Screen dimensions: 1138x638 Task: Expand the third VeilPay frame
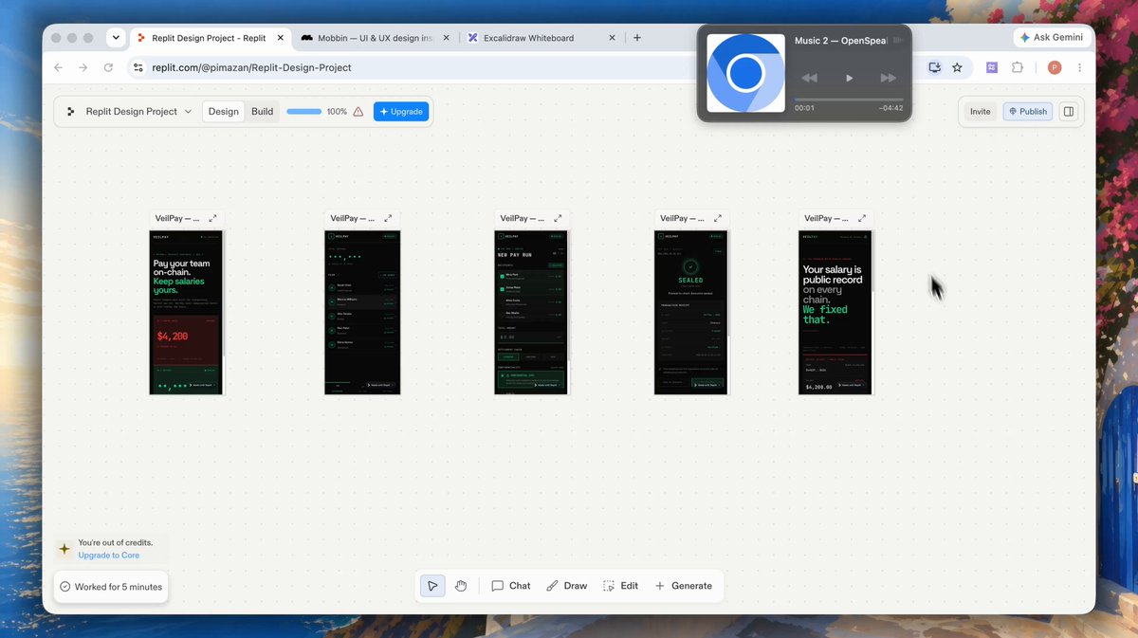point(558,218)
